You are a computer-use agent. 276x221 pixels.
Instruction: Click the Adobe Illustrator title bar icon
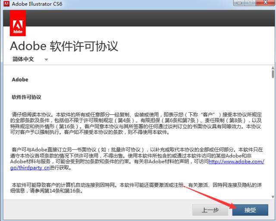pyautogui.click(x=5, y=4)
